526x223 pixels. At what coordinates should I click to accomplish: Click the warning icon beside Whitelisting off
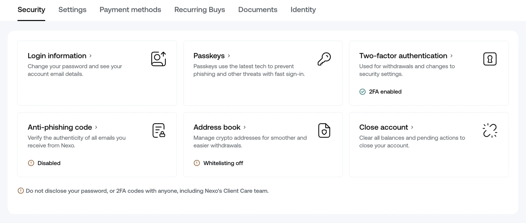(x=197, y=163)
